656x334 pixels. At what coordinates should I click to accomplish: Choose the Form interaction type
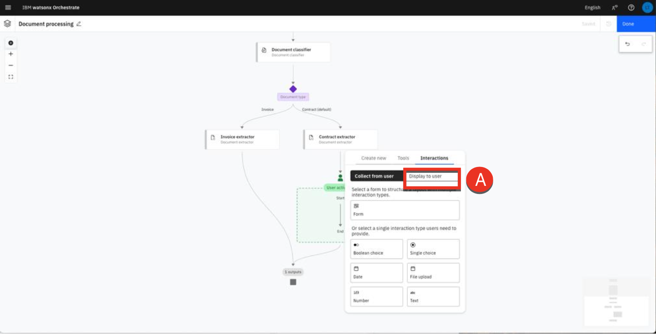[405, 210]
